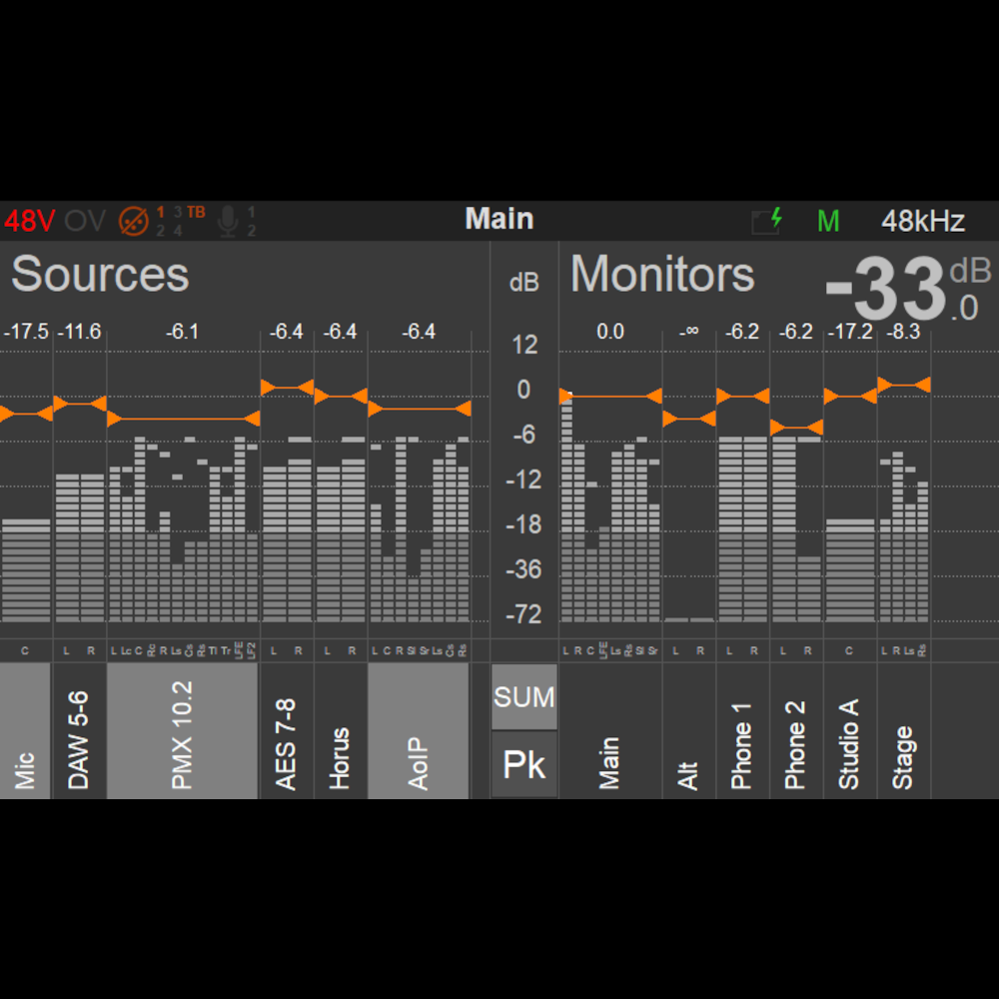Click the Main monitor level meter bars

[x=610, y=509]
